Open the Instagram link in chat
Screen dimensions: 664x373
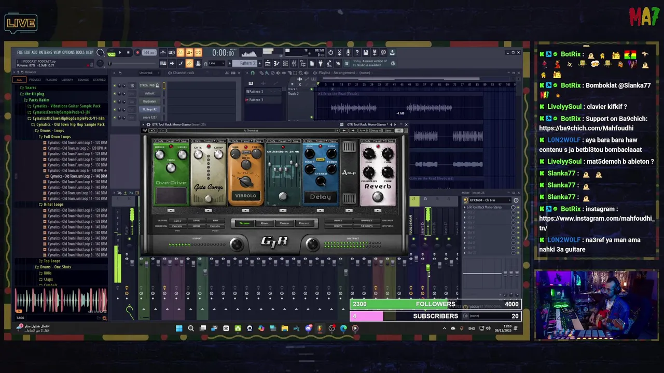click(x=597, y=223)
